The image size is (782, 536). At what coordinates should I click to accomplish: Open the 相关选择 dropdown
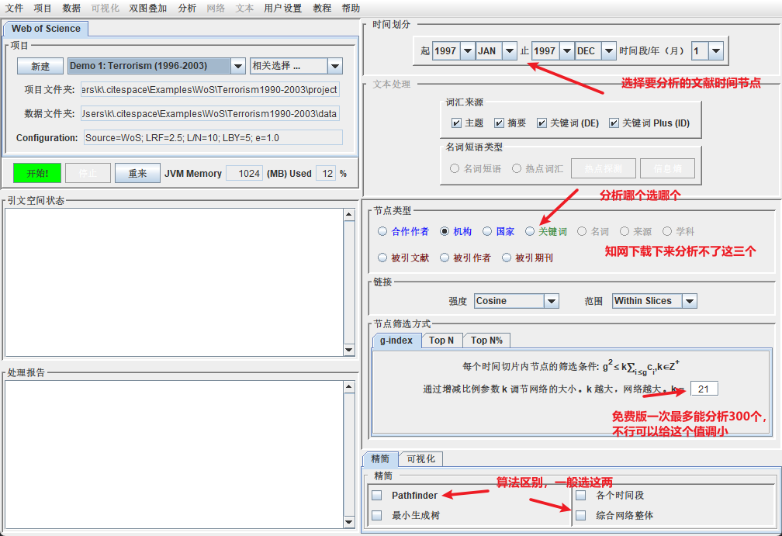335,66
